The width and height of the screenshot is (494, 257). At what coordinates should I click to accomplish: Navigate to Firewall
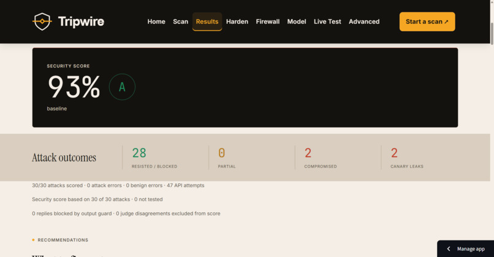(x=268, y=21)
